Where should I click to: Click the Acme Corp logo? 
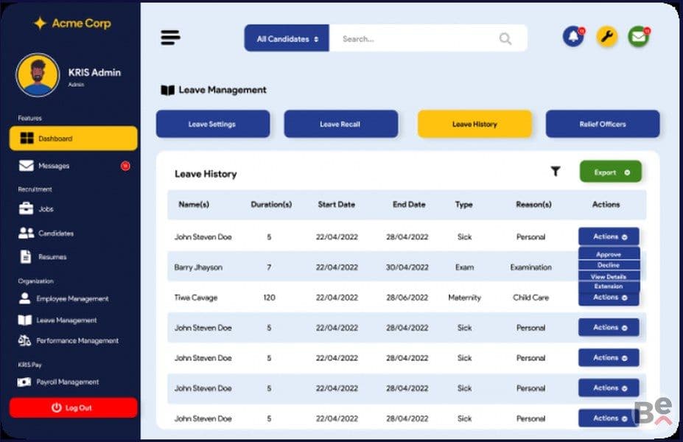point(72,23)
